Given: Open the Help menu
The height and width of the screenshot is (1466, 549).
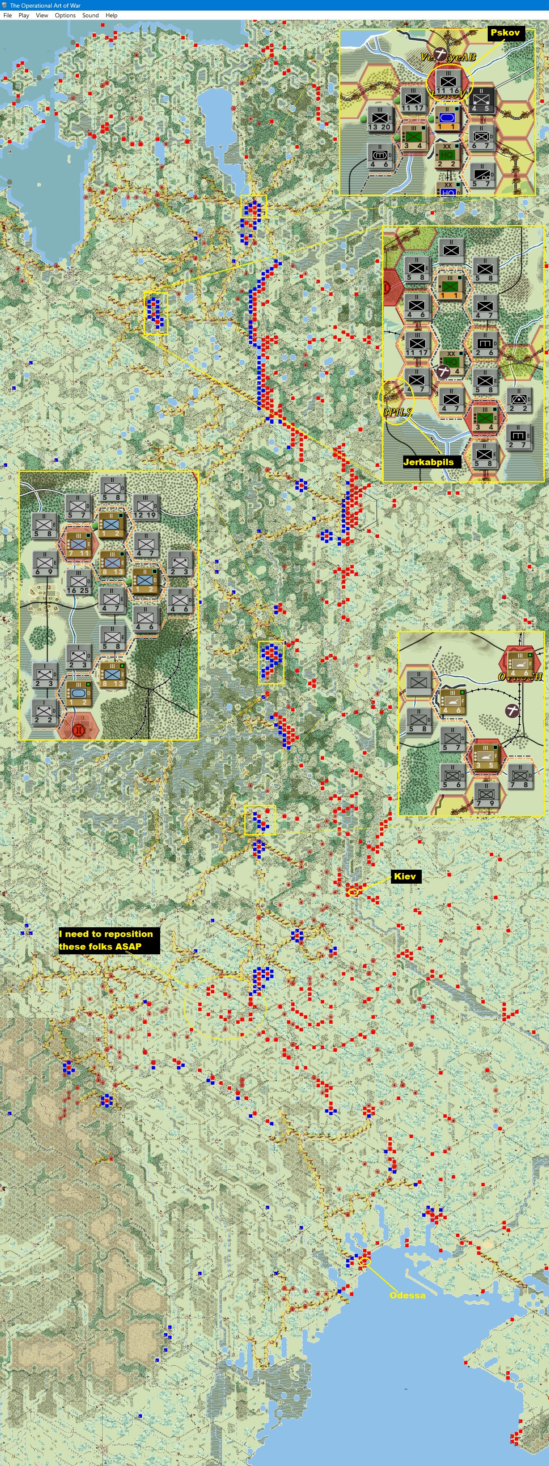Looking at the screenshot, I should pos(112,15).
